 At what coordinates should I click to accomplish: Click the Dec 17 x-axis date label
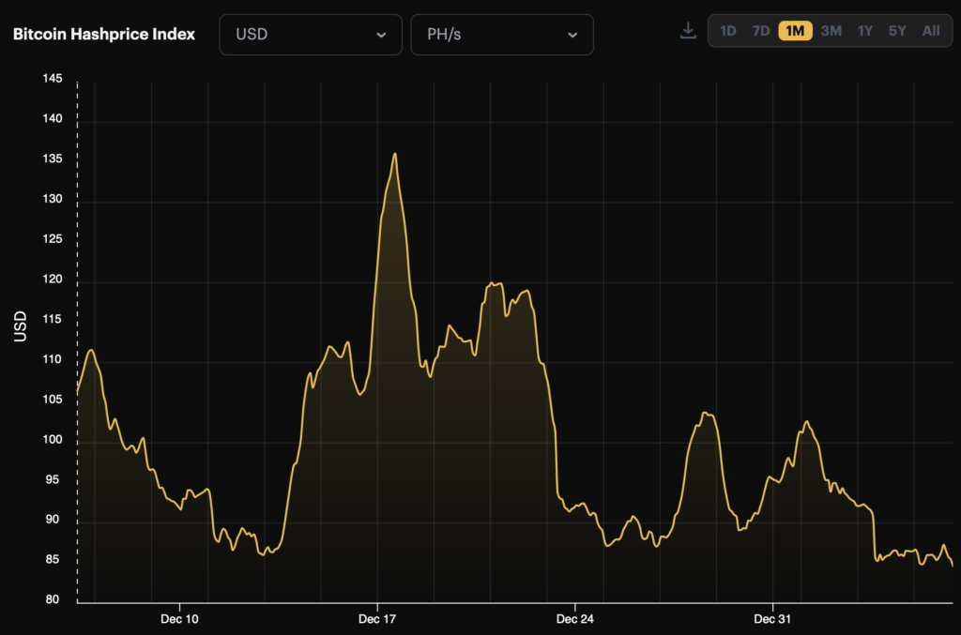click(376, 619)
